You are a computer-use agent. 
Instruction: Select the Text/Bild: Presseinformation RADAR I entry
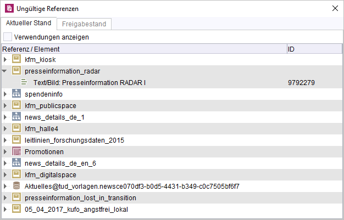89,83
